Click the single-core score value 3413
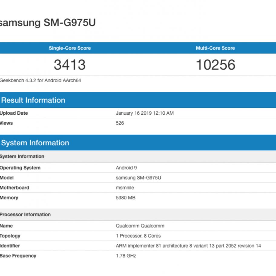 (x=70, y=65)
